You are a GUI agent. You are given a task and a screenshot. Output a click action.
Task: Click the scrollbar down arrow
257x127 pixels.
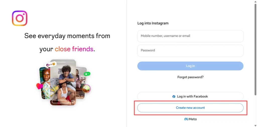tap(255, 126)
